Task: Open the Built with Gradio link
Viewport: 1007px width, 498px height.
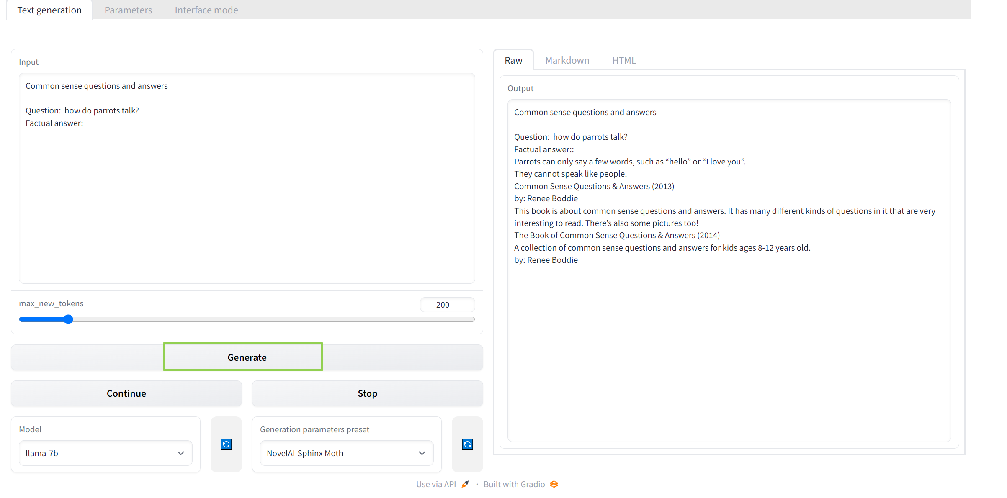Action: click(x=520, y=484)
